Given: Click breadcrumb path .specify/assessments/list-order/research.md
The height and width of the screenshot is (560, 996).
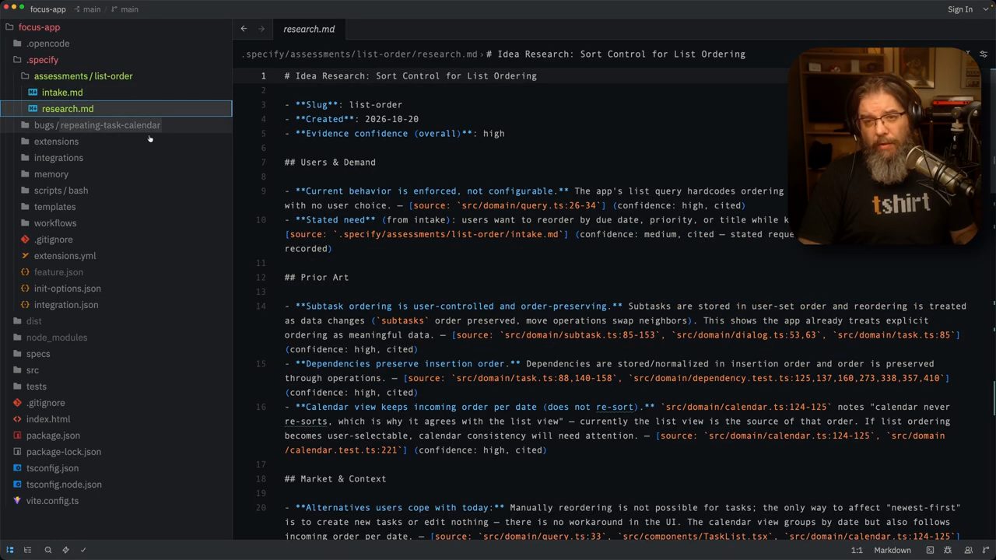Looking at the screenshot, I should pyautogui.click(x=359, y=54).
